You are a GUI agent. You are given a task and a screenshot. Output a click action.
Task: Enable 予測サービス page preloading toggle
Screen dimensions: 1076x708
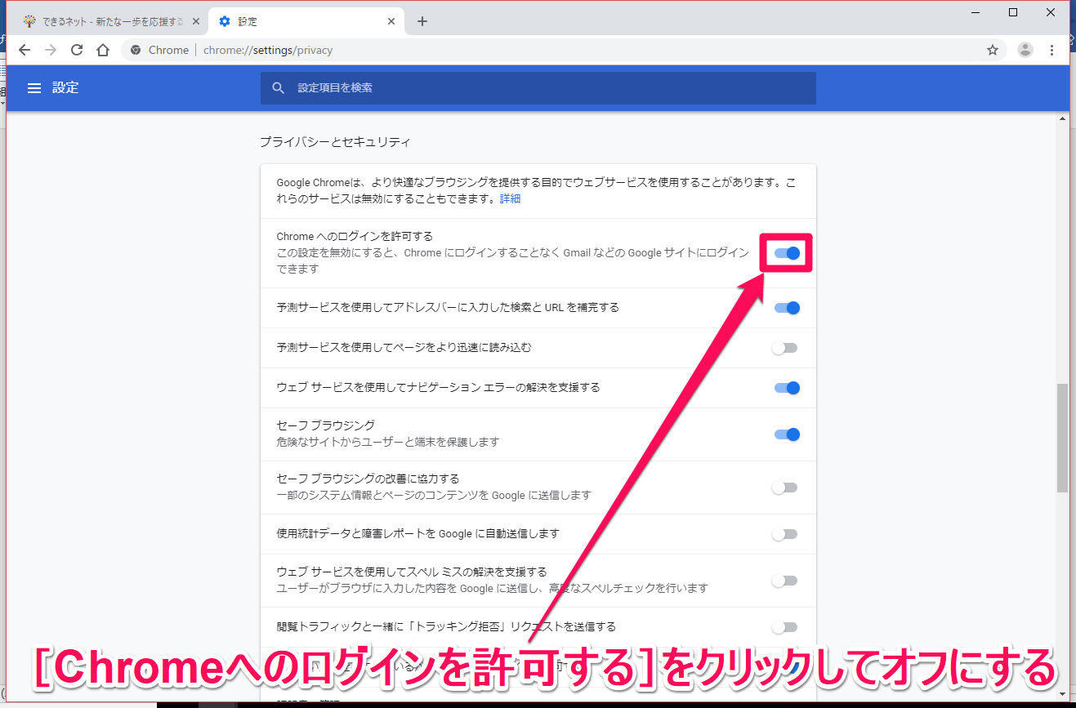coord(785,348)
